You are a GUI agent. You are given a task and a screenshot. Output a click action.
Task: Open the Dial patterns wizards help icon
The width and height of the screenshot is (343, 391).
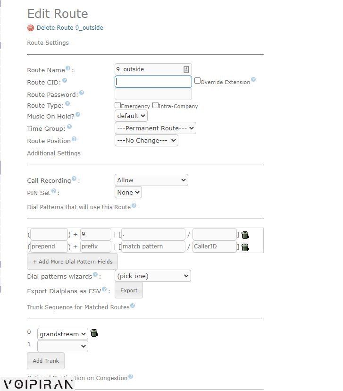[95, 274]
